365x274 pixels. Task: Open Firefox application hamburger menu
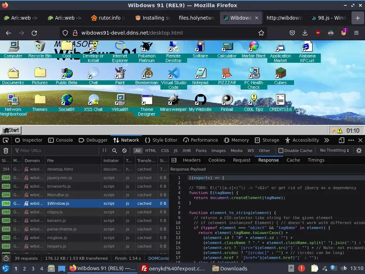pyautogui.click(x=356, y=33)
